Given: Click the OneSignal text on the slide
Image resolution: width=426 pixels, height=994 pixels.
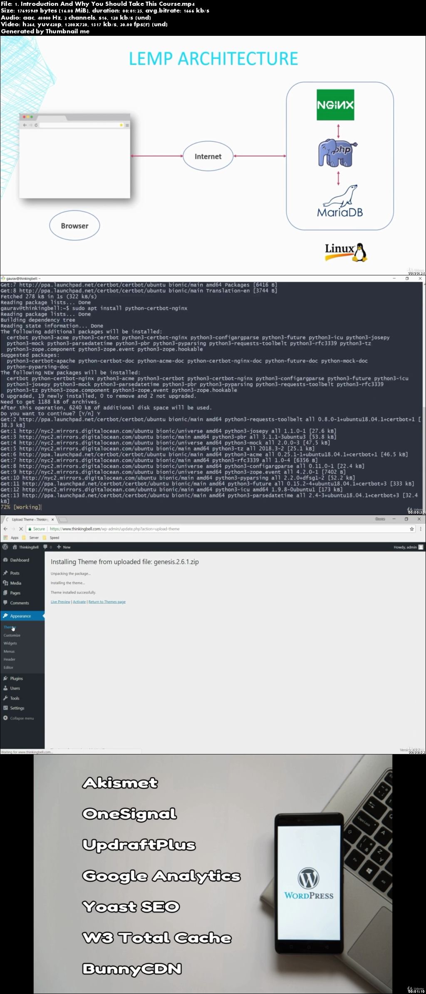Looking at the screenshot, I should [129, 814].
